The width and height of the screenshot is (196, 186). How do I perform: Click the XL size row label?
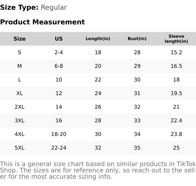pyautogui.click(x=20, y=93)
